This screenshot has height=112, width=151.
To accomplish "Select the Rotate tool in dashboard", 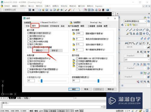I will [147, 33].
